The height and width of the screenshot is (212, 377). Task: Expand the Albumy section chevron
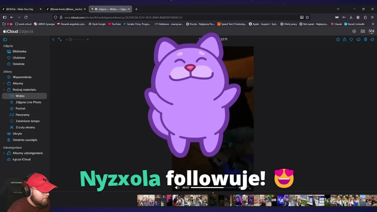(x=4, y=83)
